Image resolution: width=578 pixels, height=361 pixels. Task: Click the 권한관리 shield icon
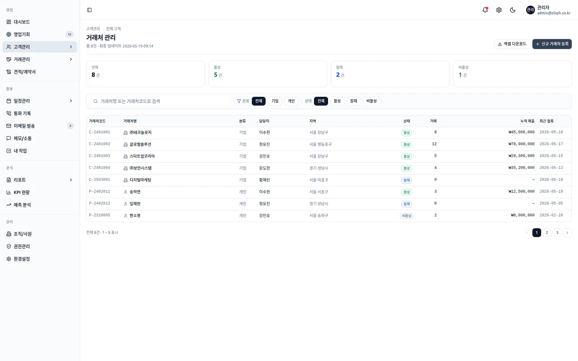click(9, 247)
